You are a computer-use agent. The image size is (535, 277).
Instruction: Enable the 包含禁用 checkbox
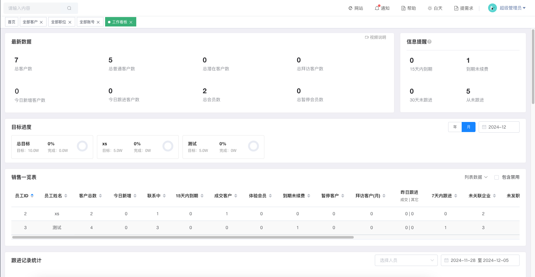[x=497, y=177]
